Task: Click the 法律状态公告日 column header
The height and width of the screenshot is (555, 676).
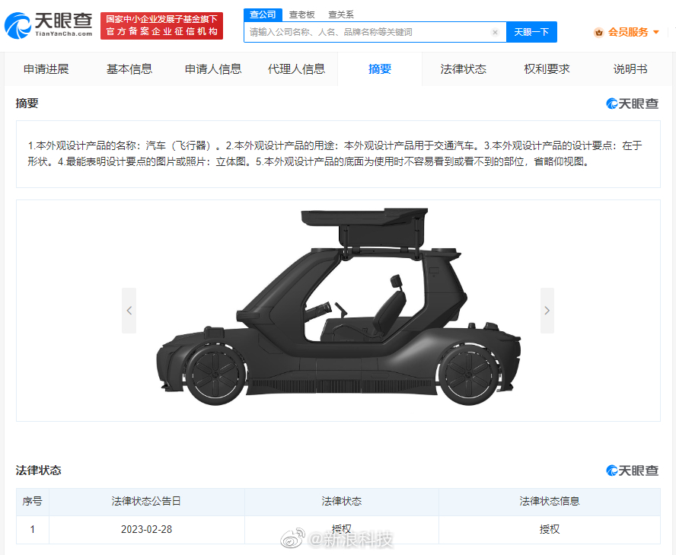Action: 147,502
